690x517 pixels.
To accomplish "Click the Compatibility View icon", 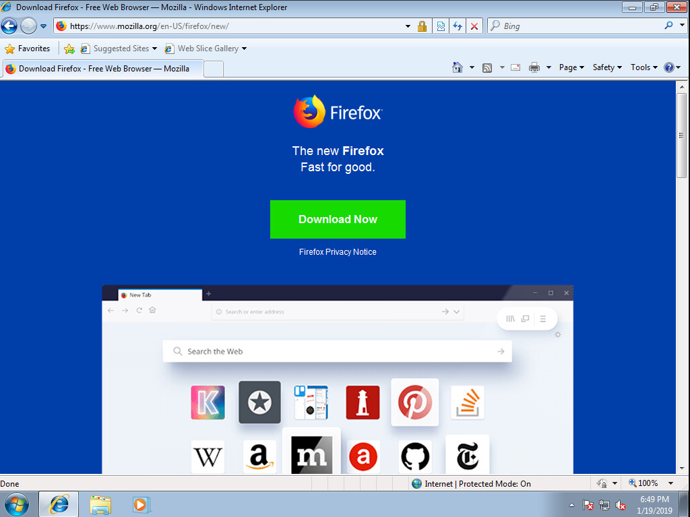I will point(441,26).
